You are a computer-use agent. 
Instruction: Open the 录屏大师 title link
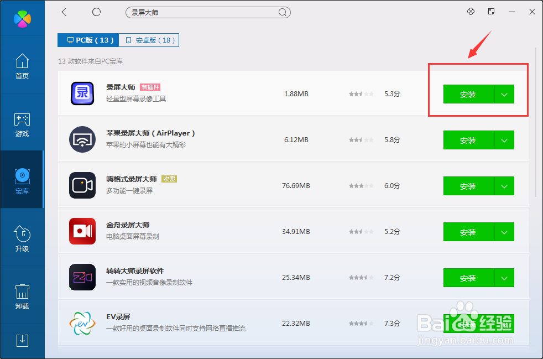121,87
